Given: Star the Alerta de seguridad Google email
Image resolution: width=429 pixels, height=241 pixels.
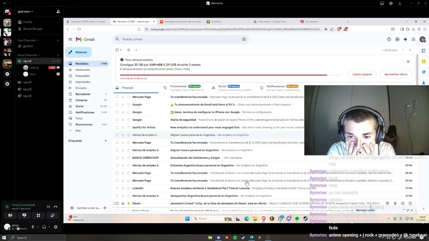Looking at the screenshot, I should coord(123,119).
